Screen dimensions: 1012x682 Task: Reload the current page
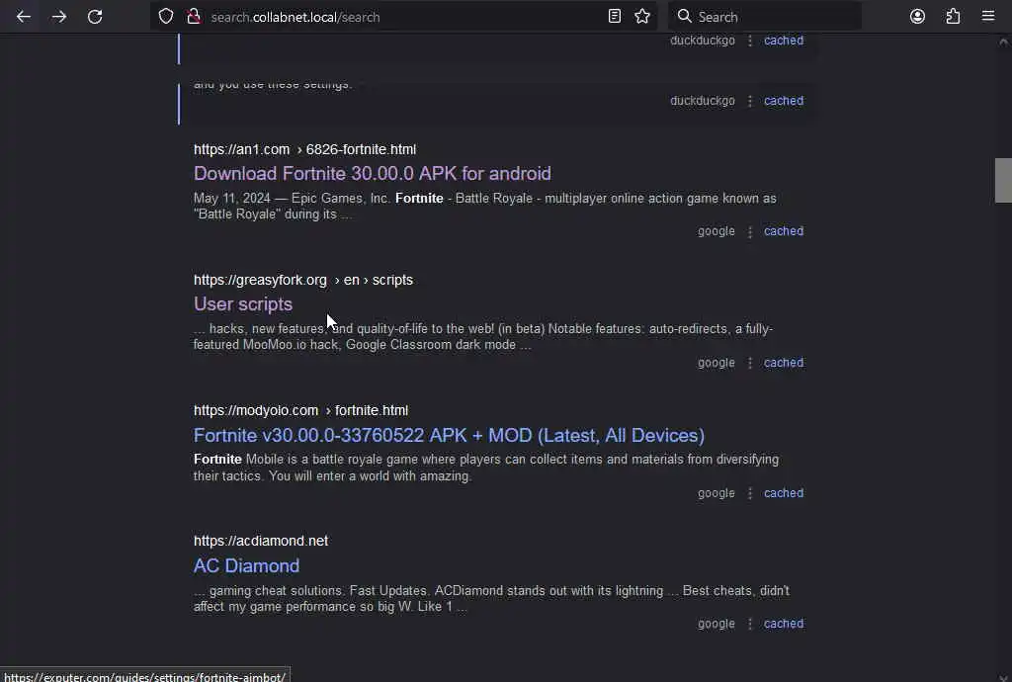point(95,17)
